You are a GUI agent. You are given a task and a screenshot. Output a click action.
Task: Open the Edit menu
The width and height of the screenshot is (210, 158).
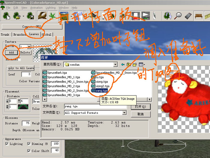click(x=16, y=8)
